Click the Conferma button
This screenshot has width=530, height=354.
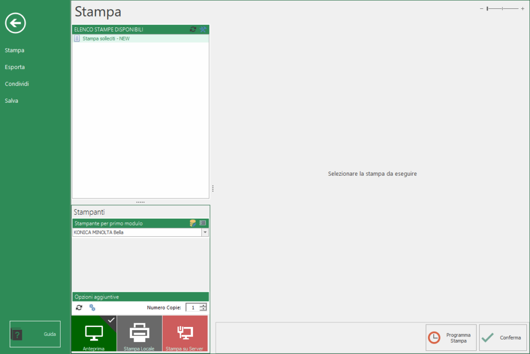click(503, 338)
